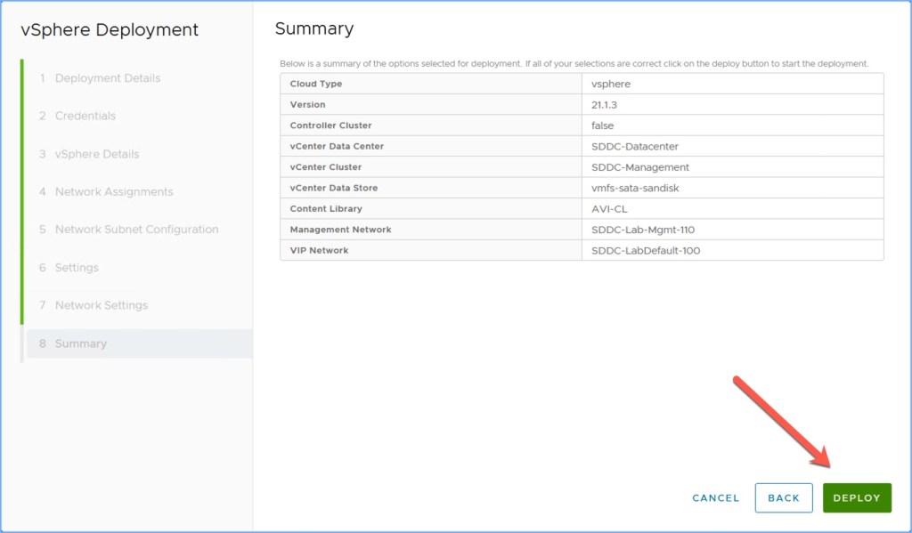Viewport: 912px width, 533px height.
Task: Click the SDDC-Management cluster value
Action: pyautogui.click(x=640, y=167)
